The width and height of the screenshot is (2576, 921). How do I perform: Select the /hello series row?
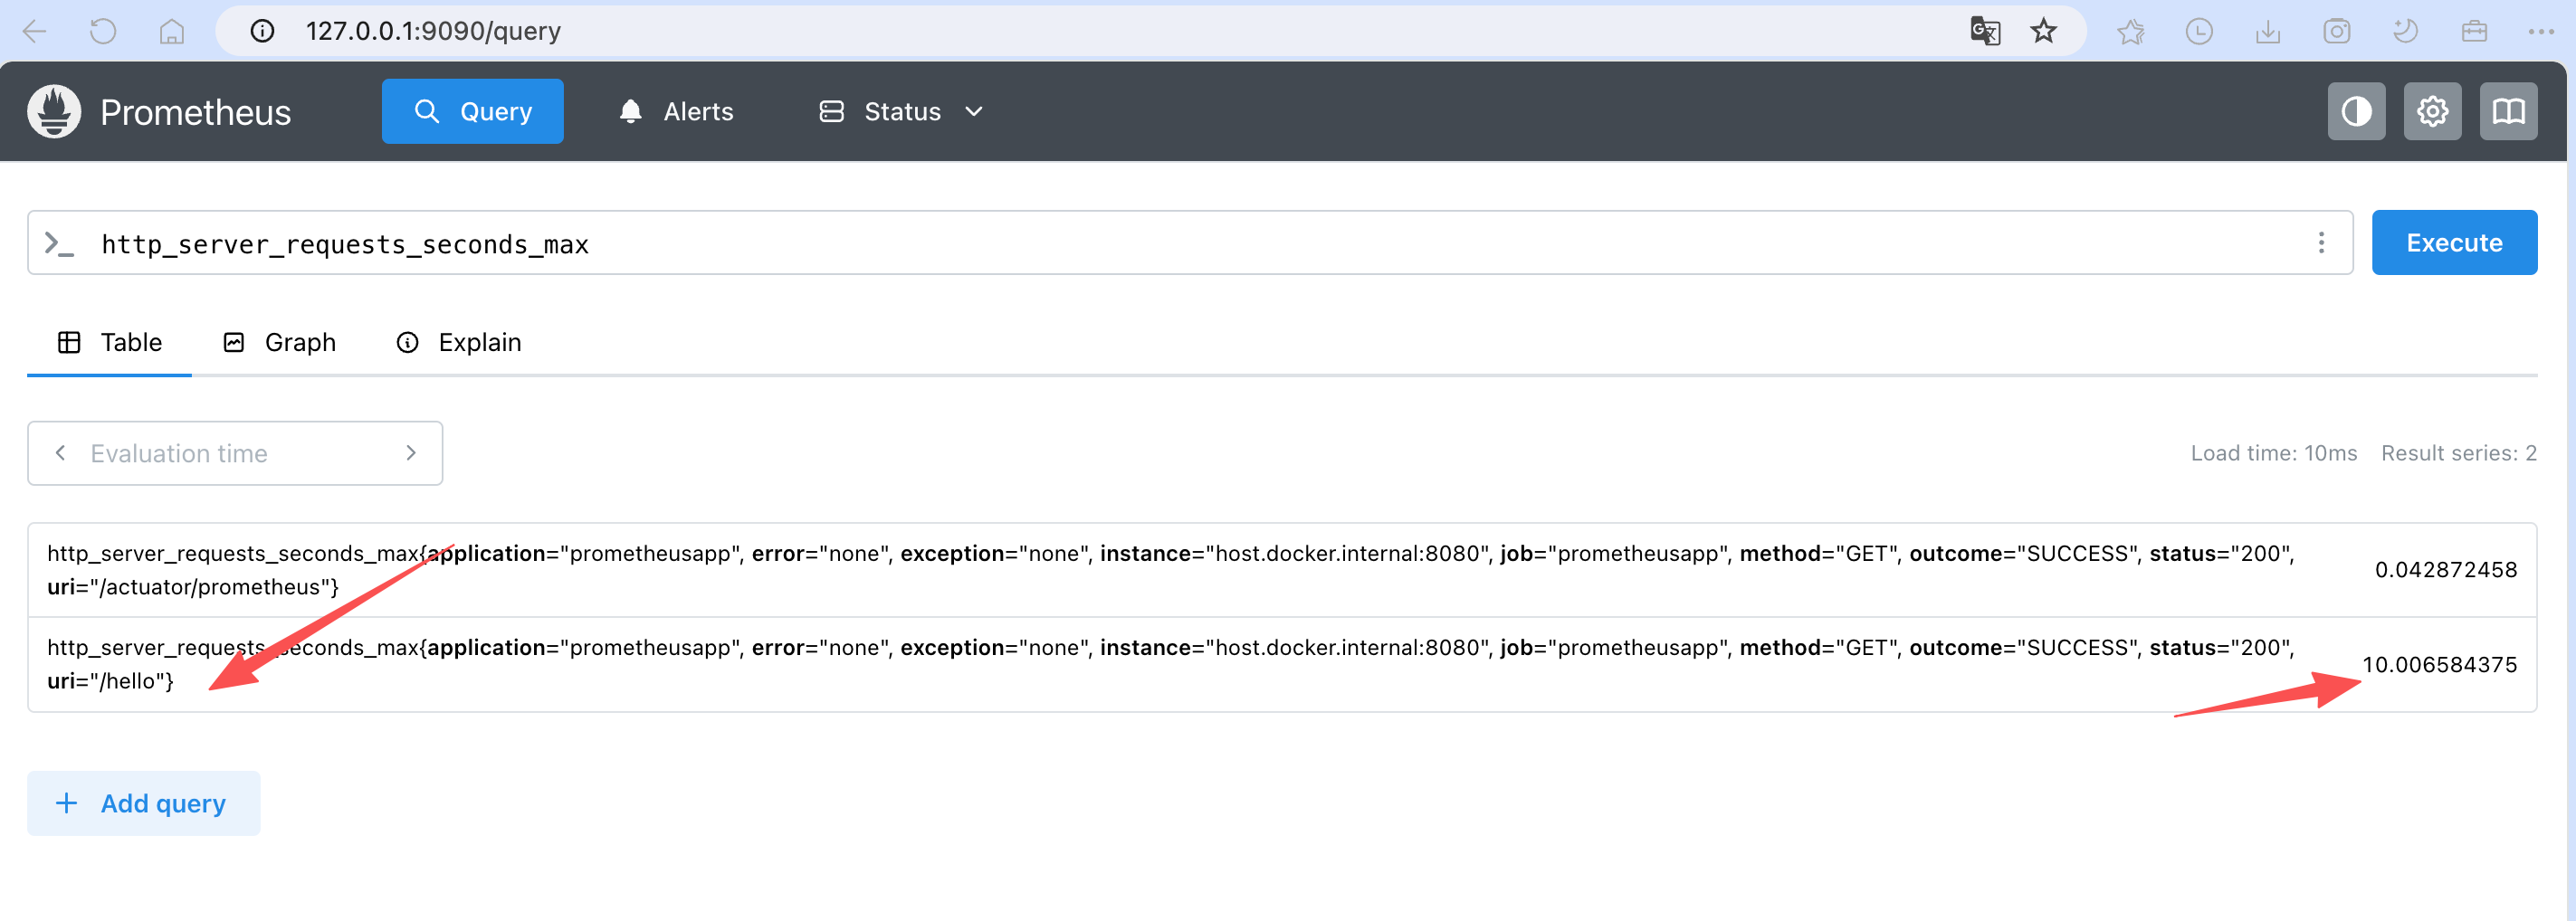point(1282,664)
